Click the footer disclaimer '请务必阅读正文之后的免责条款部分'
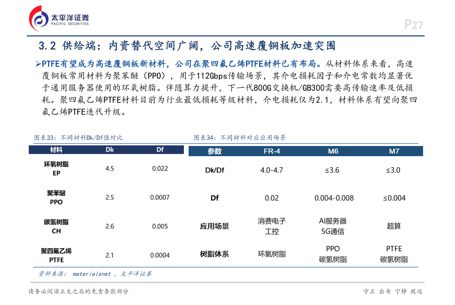The image size is (455, 305). pyautogui.click(x=79, y=291)
